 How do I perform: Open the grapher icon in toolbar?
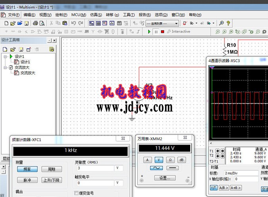point(112,23)
